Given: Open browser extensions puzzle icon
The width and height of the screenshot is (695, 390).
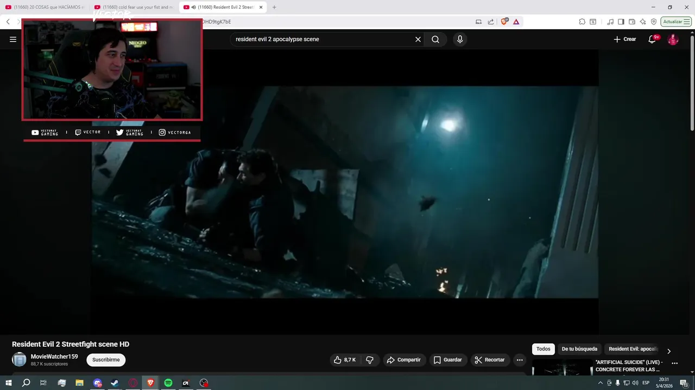Looking at the screenshot, I should coord(582,22).
